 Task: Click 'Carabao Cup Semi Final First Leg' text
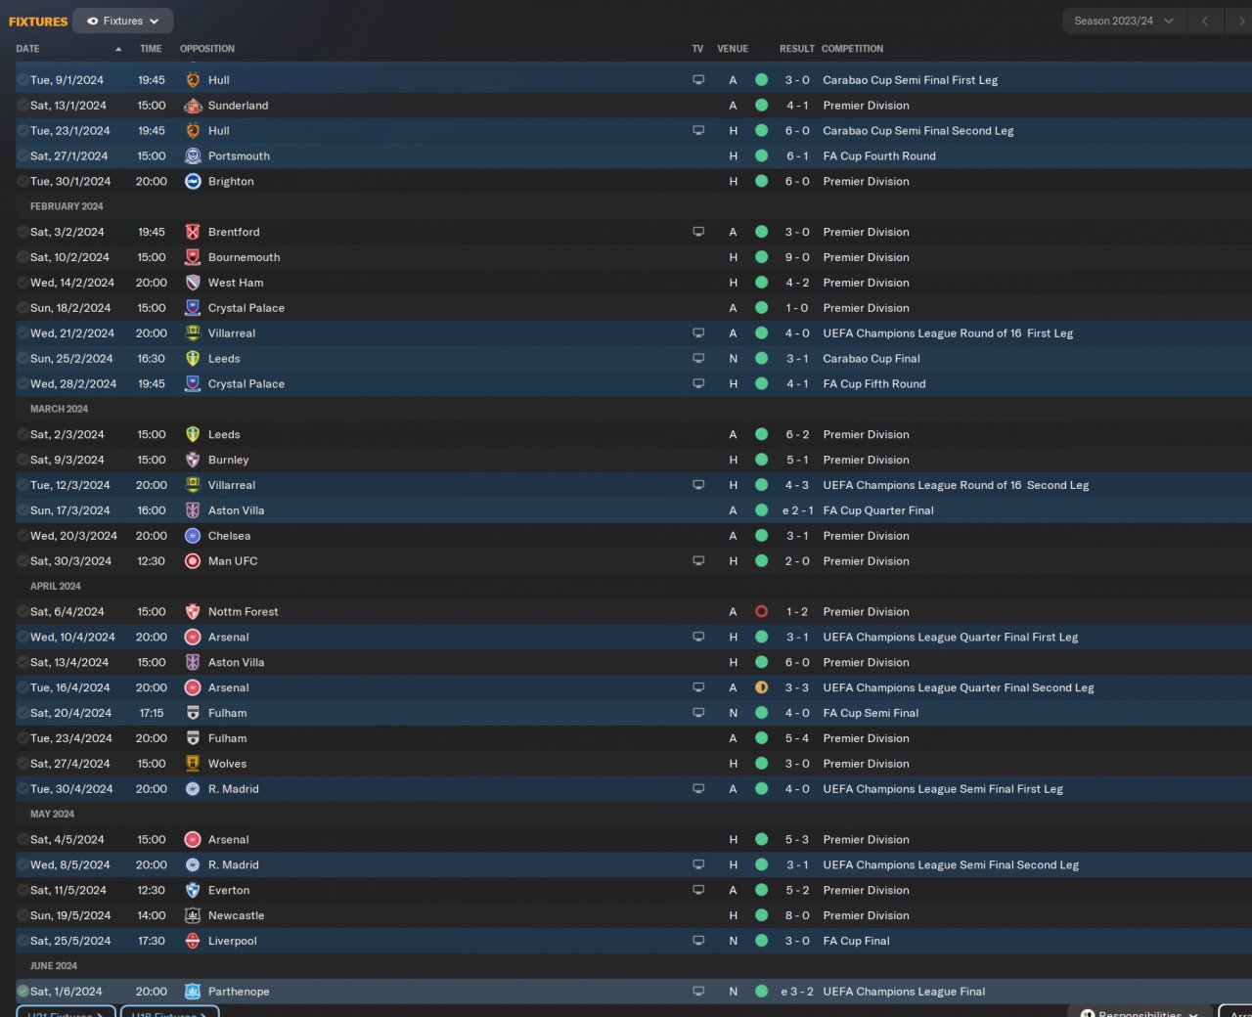click(x=911, y=80)
